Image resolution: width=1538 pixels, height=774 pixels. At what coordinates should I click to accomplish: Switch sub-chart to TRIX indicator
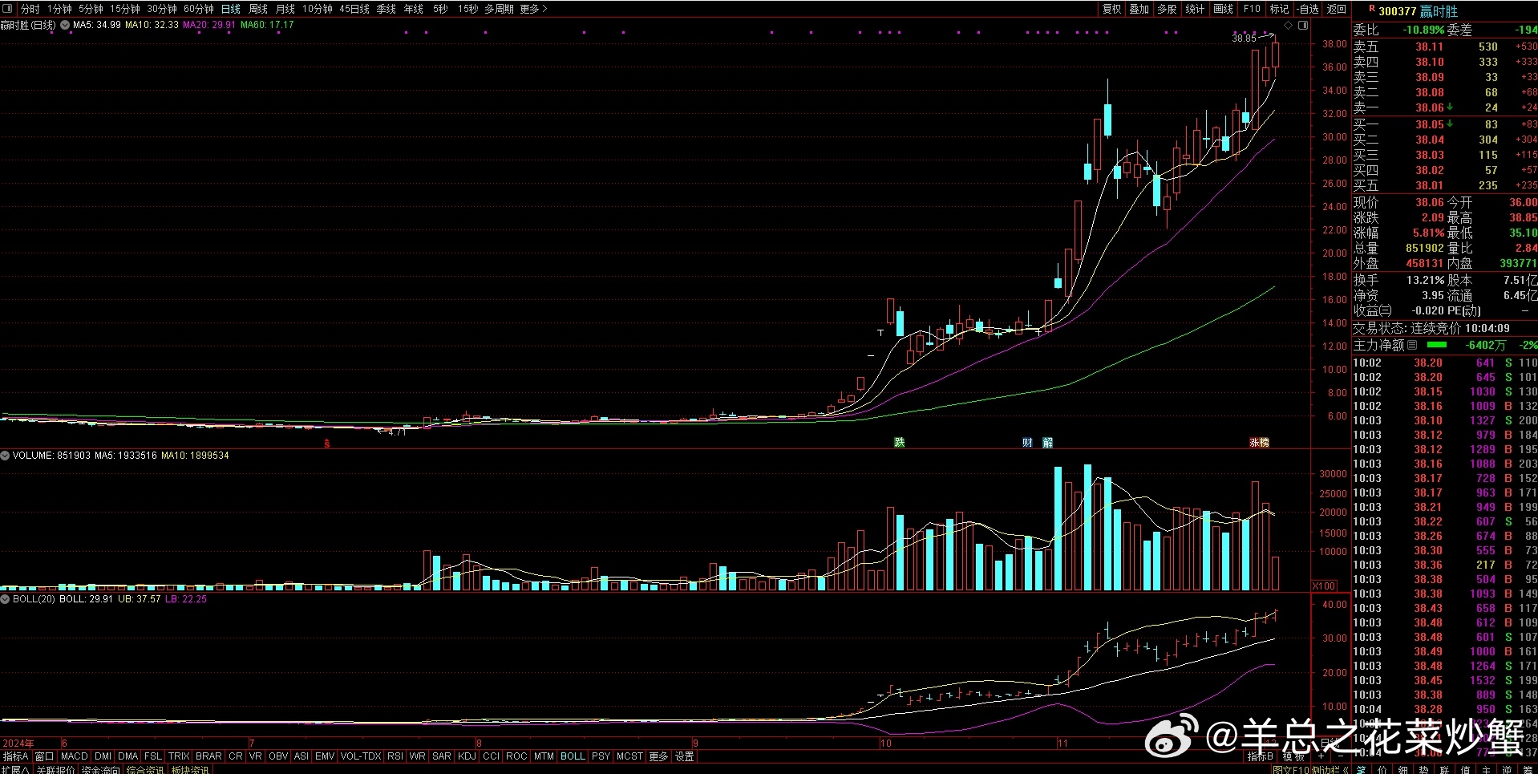tap(179, 756)
